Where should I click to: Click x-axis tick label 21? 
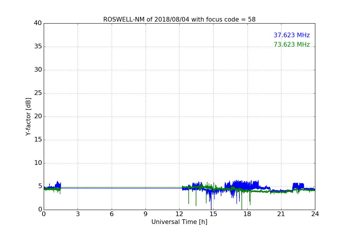(281, 214)
